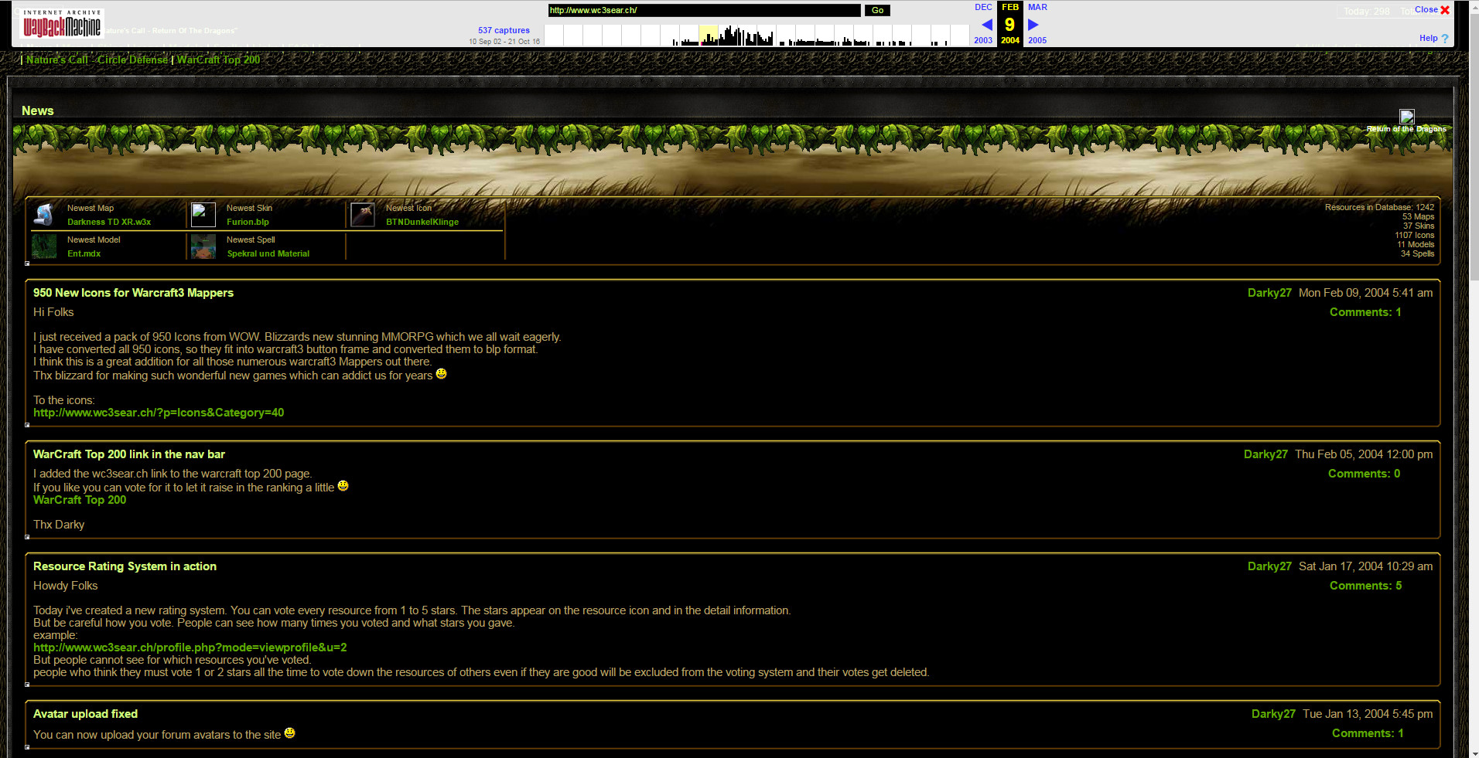Open BTNDunkelKlinge icon link

click(422, 222)
